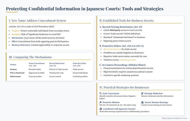Open the japancompliance.com link in the footer
Image resolution: width=190 pixels, height=121 pixels.
tap(174, 118)
